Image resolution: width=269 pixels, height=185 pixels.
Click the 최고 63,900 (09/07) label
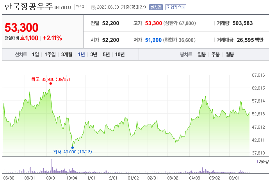tap(51, 79)
